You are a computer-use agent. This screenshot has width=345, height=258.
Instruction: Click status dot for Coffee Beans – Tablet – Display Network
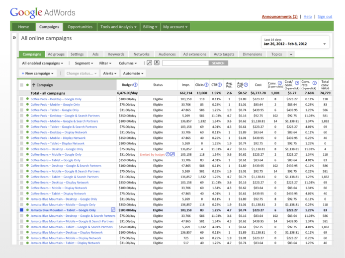tap(27, 193)
